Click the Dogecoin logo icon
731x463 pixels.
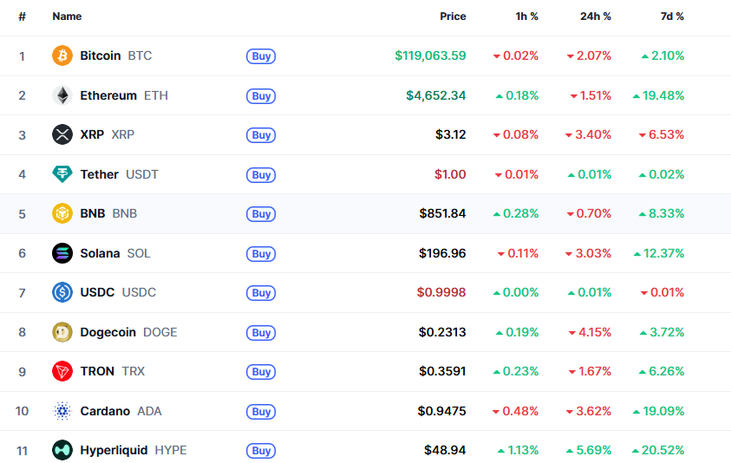(62, 332)
